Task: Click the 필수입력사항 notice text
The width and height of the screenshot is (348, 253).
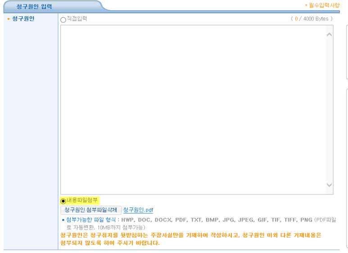Action: tap(322, 5)
